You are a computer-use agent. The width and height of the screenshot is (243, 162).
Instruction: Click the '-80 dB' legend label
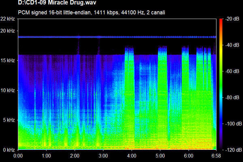tap(232, 98)
